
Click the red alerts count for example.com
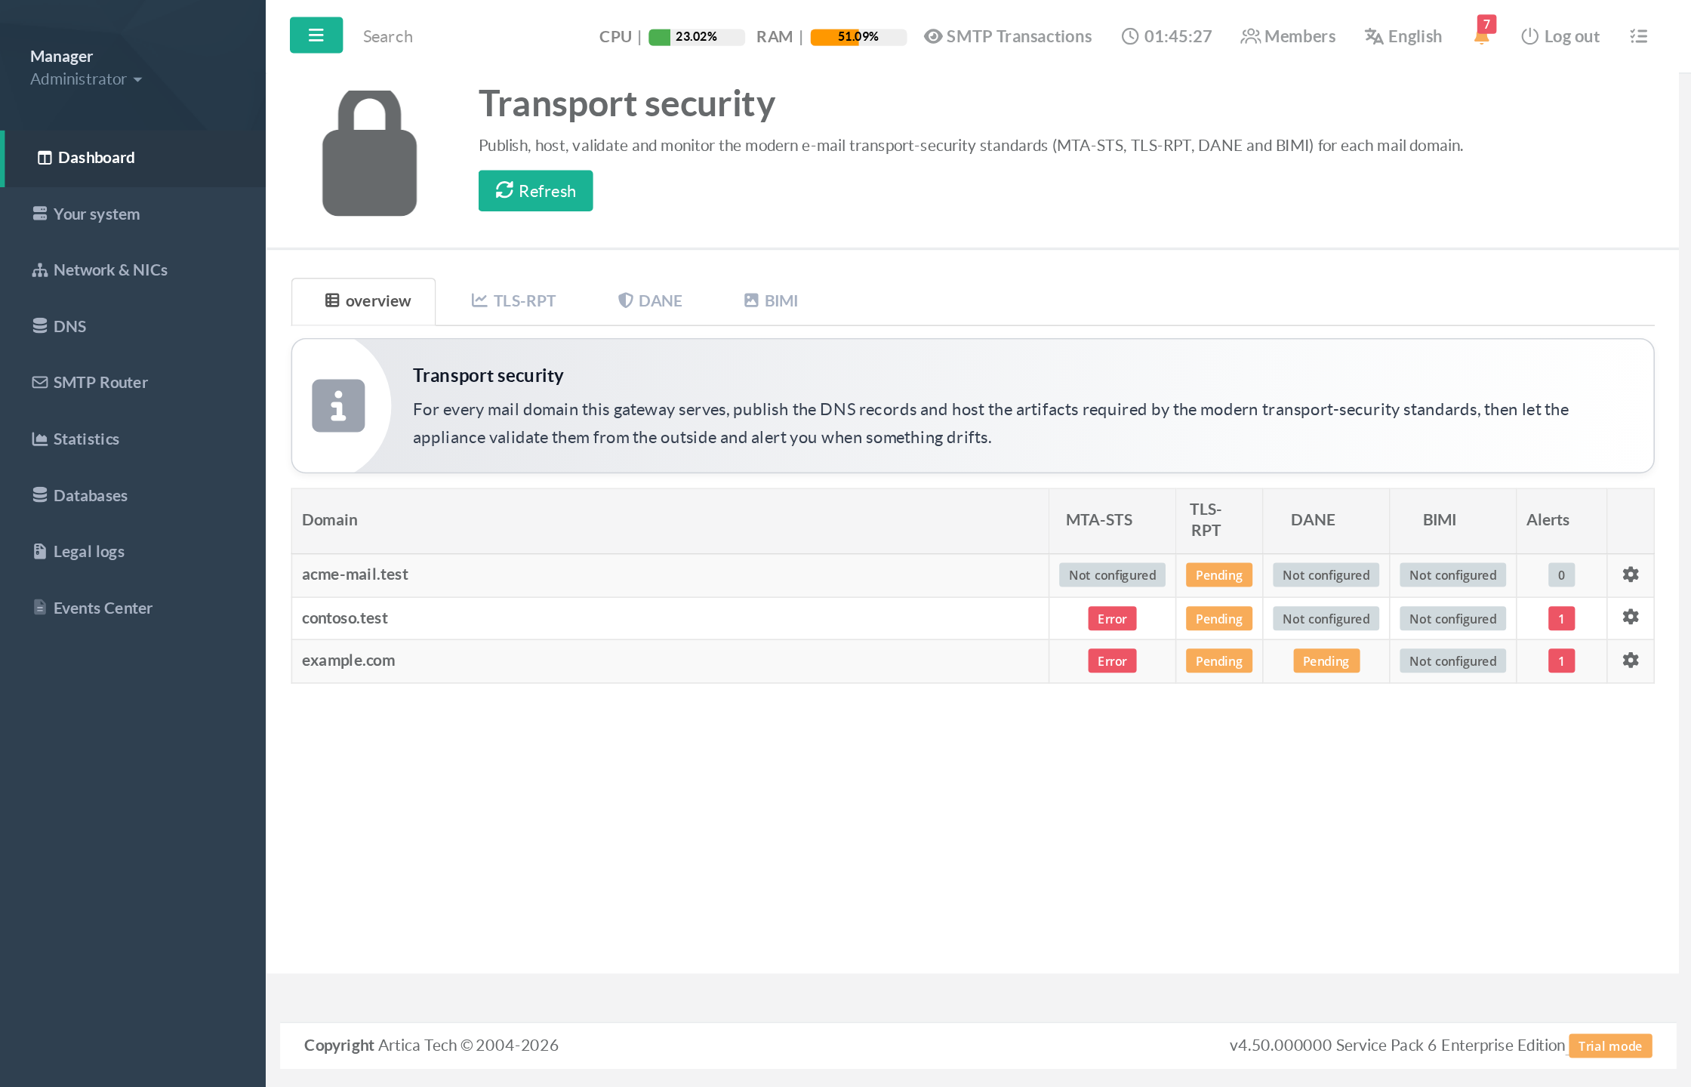(1561, 661)
